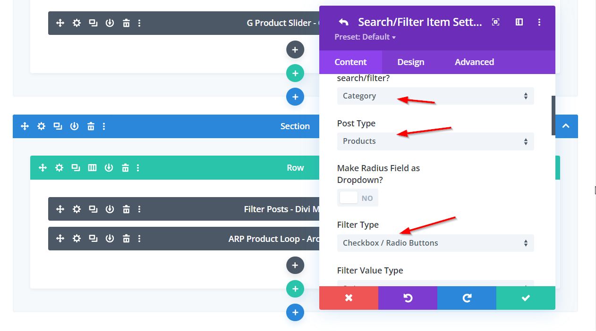Expand settings modal to fullscreen
596x331 pixels.
tap(495, 22)
